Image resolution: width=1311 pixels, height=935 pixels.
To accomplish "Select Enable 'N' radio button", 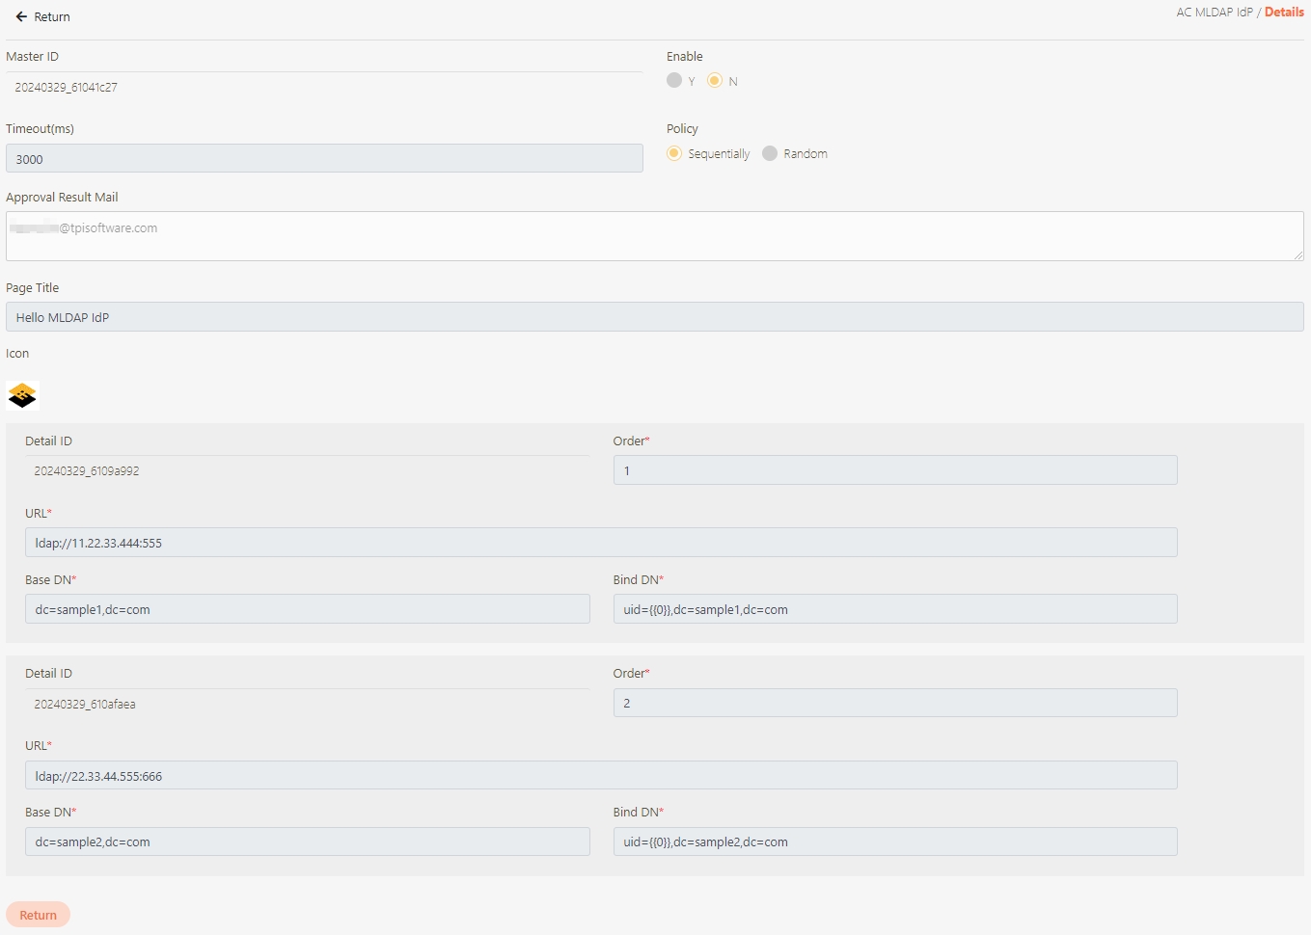I will (715, 81).
